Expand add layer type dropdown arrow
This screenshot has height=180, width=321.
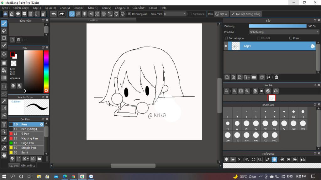tap(249, 77)
